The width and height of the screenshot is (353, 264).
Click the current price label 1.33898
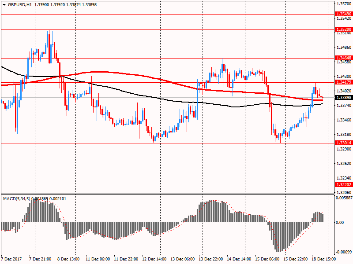(x=344, y=97)
